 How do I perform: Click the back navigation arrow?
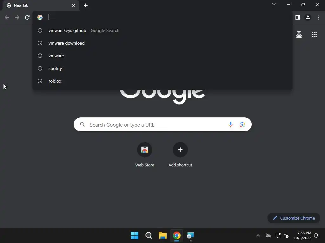pos(7,17)
